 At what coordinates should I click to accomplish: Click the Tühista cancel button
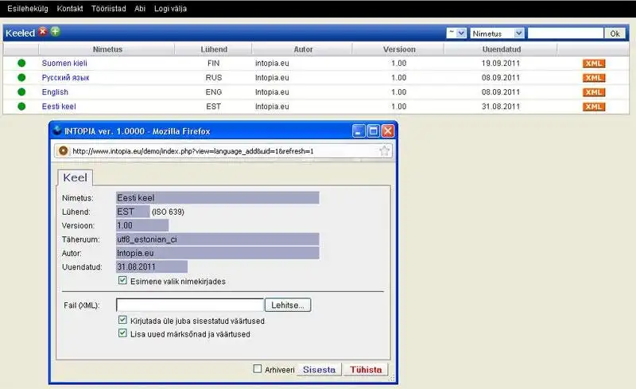[366, 369]
